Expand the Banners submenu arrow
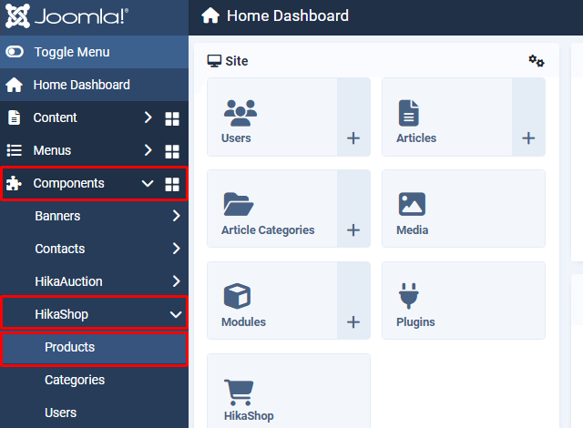The height and width of the screenshot is (428, 583). coord(177,216)
